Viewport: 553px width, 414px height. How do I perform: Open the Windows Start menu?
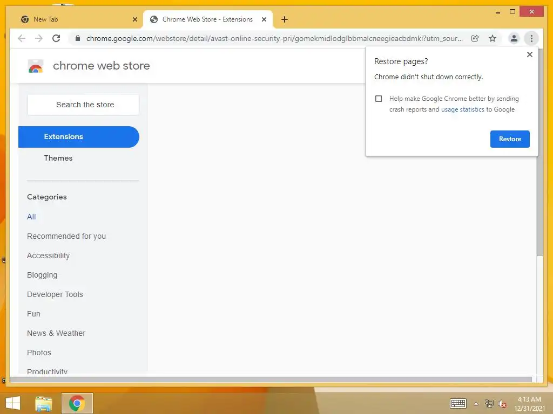click(13, 403)
